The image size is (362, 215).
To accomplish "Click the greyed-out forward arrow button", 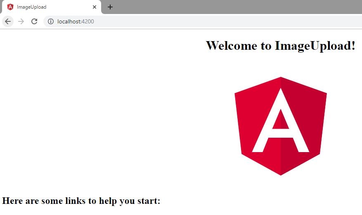I will point(21,21).
